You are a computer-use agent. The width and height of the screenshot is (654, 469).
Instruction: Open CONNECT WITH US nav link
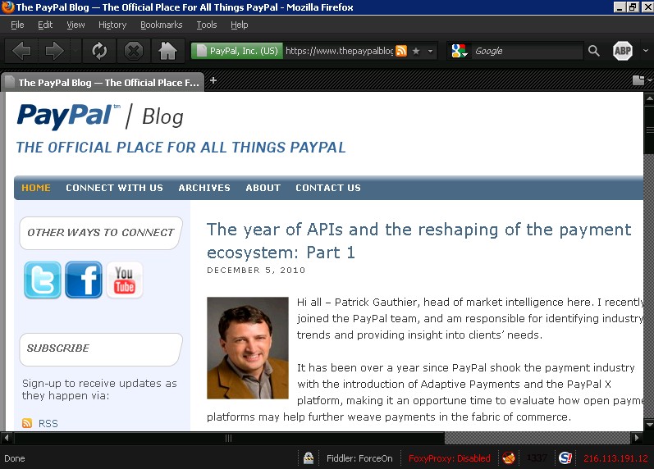click(114, 188)
